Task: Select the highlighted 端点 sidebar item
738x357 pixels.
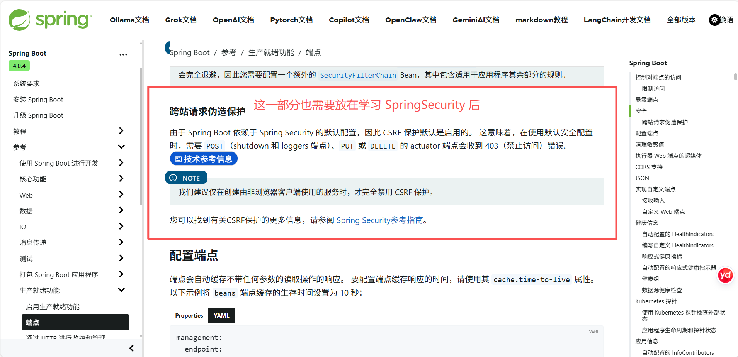Action: (x=75, y=322)
